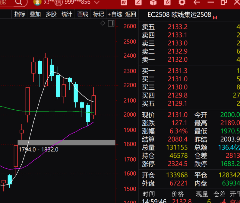Viewport: 240px width, 203px height.
Task: Click buy-two price 2131.0
Action: click(178, 79)
